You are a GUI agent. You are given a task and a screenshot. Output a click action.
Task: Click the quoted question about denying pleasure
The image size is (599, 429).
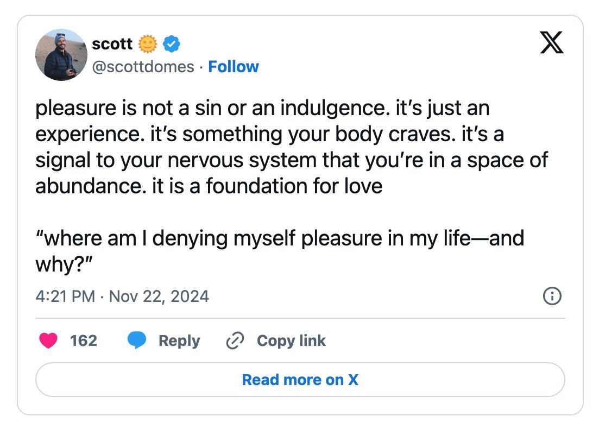click(x=280, y=251)
